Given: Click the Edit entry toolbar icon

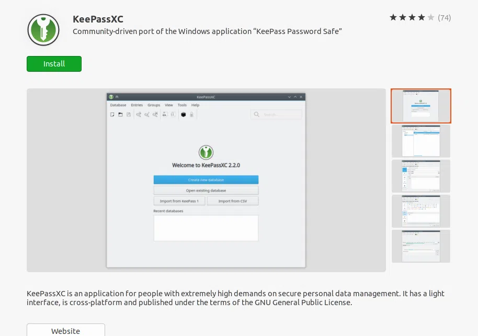Looking at the screenshot, I should point(147,114).
